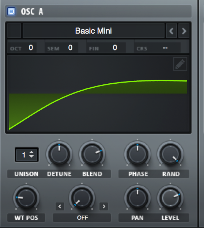The width and height of the screenshot is (204, 228).
Task: Click the FIN fine tune value
Action: (106, 48)
